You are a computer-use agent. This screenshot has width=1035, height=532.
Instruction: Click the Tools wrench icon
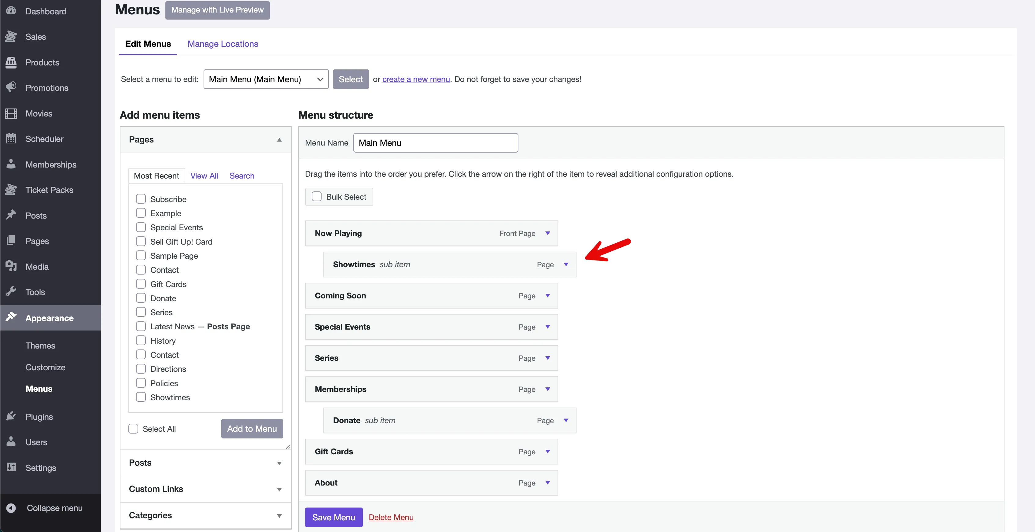pos(11,292)
